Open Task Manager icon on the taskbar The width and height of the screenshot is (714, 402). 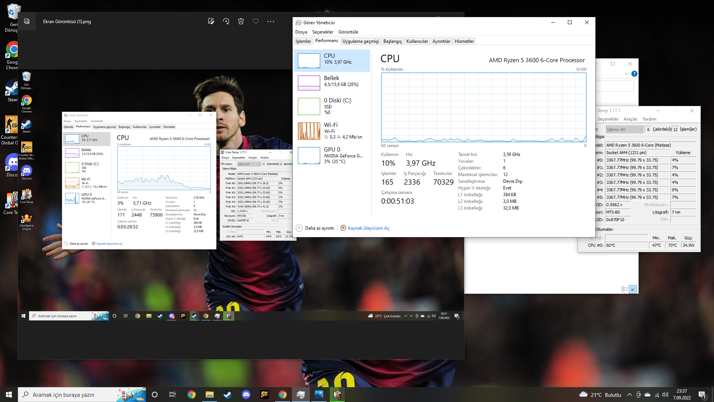click(301, 395)
